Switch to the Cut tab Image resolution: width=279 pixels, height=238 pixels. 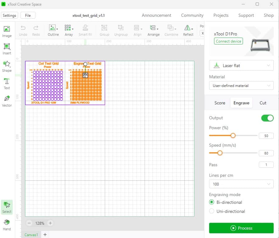(263, 103)
